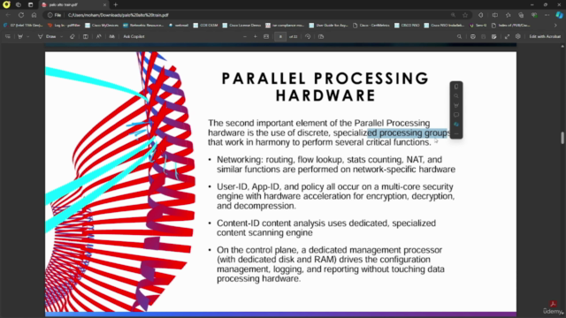Click the address bar zoom magnifier icon
The image size is (566, 318).
tap(453, 15)
